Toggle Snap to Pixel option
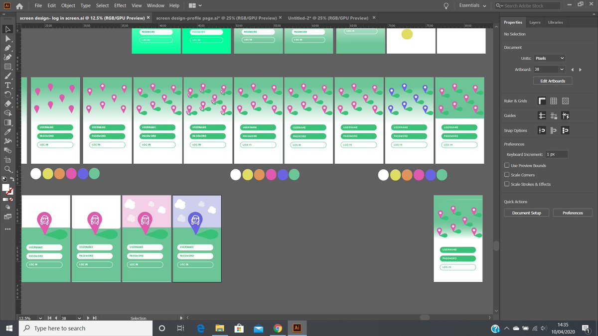 [565, 130]
